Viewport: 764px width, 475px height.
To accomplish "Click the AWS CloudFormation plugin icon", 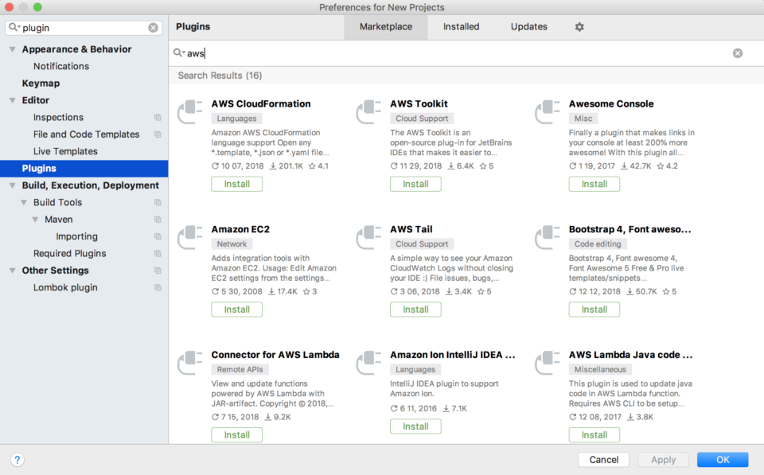I will coord(190,111).
